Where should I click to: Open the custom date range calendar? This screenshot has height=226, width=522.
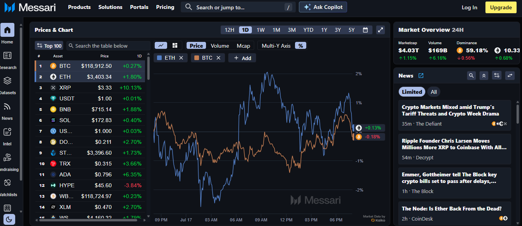point(365,30)
